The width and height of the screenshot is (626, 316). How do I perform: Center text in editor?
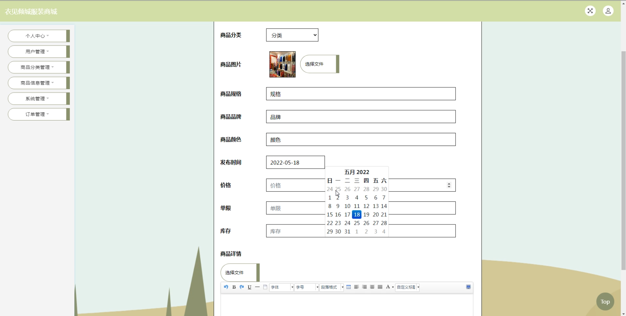[372, 287]
